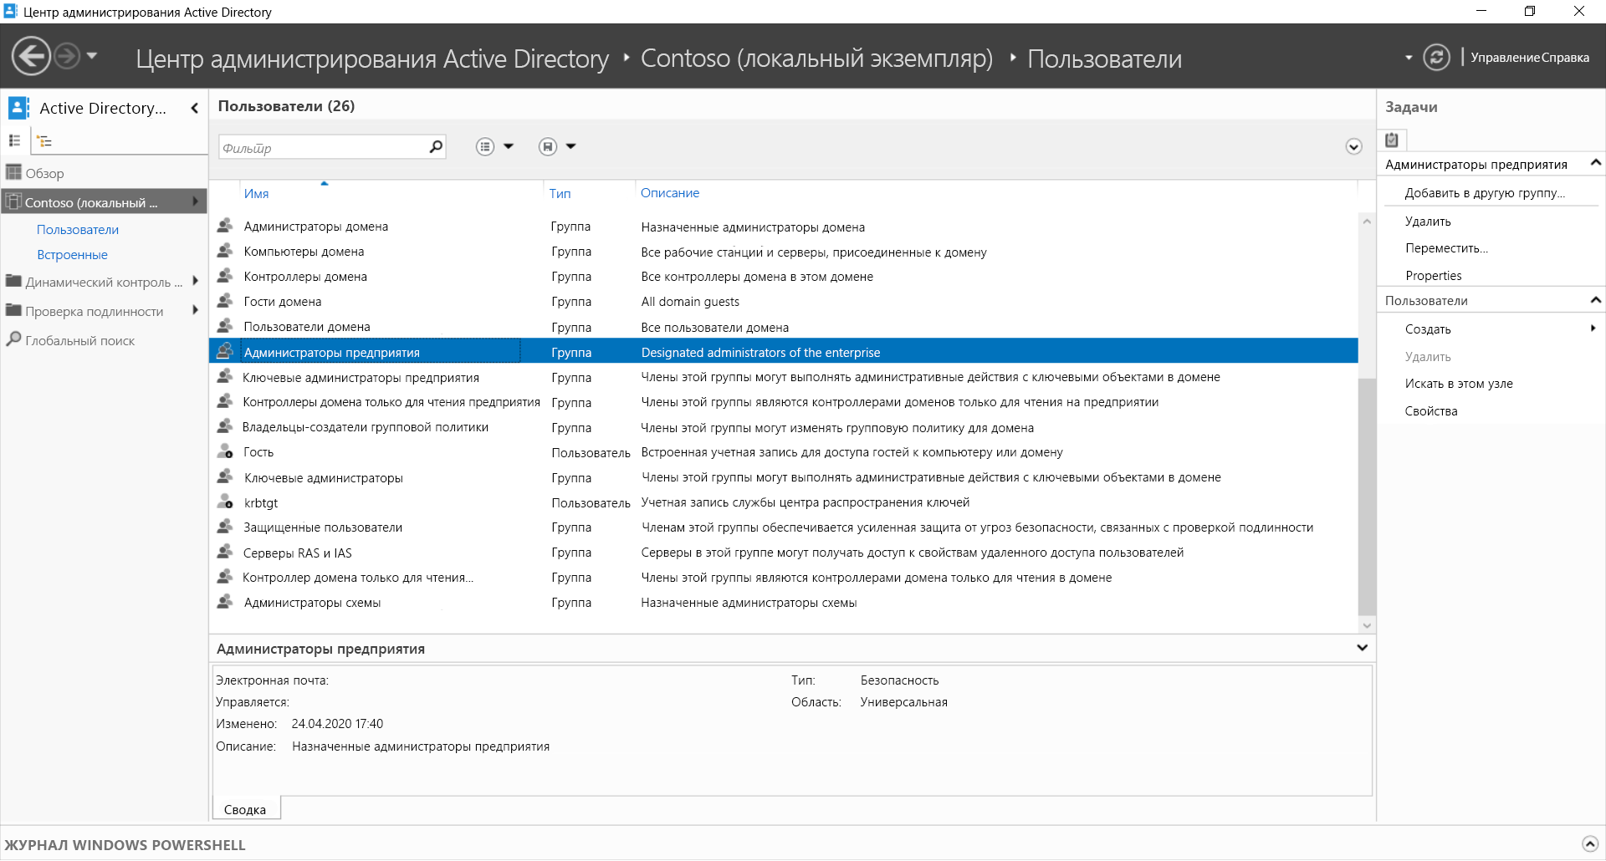Sort by the Описание column header
1606x861 pixels.
669,193
